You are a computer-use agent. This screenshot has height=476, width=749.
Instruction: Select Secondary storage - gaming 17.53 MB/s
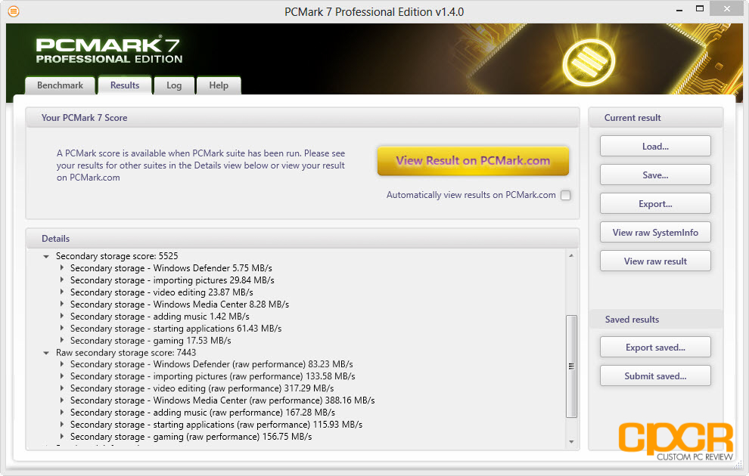pos(151,340)
